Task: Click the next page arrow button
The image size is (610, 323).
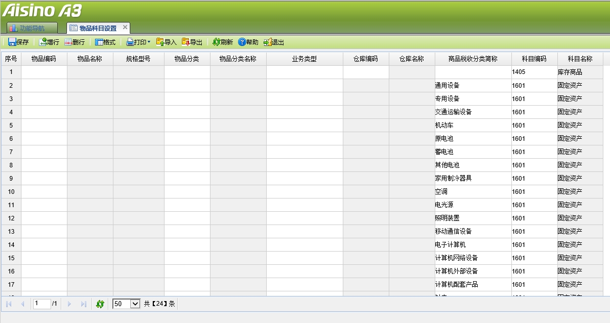Action: click(69, 304)
